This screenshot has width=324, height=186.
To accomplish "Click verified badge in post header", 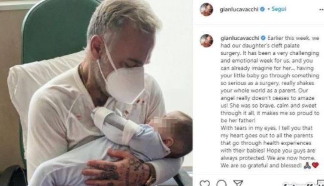I will (x=262, y=9).
